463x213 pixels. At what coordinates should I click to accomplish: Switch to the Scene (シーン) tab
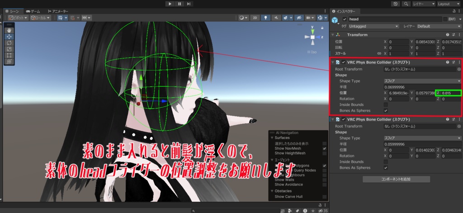coord(12,11)
